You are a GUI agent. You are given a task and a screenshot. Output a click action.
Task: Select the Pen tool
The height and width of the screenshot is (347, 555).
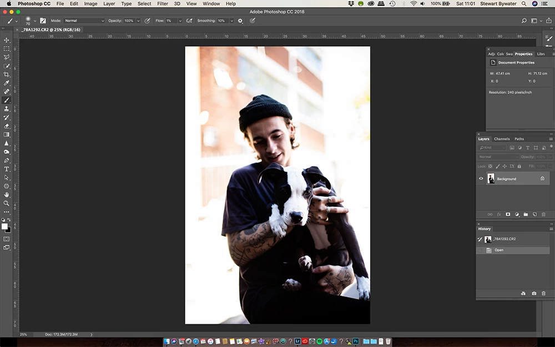pos(6,160)
